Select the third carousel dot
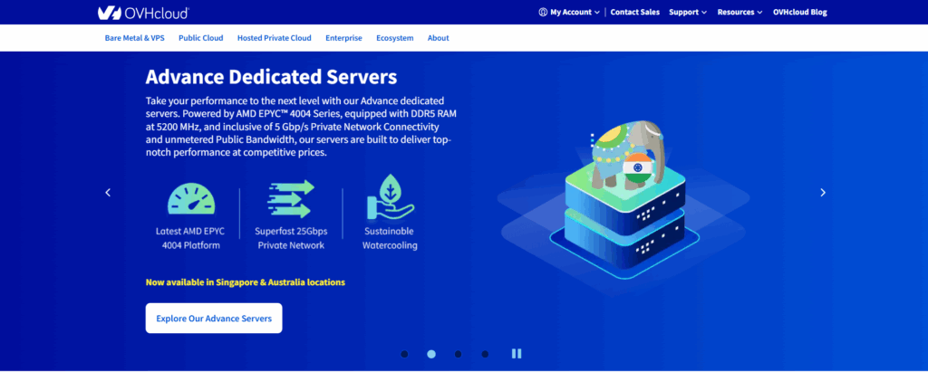Image resolution: width=928 pixels, height=372 pixels. click(458, 354)
